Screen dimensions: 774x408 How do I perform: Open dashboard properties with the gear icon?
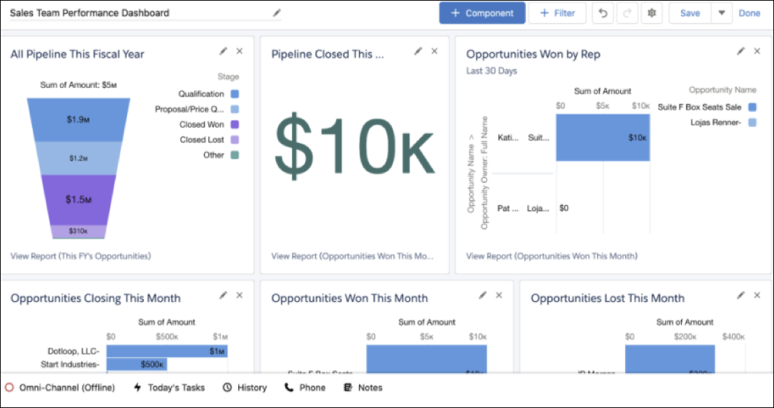651,13
